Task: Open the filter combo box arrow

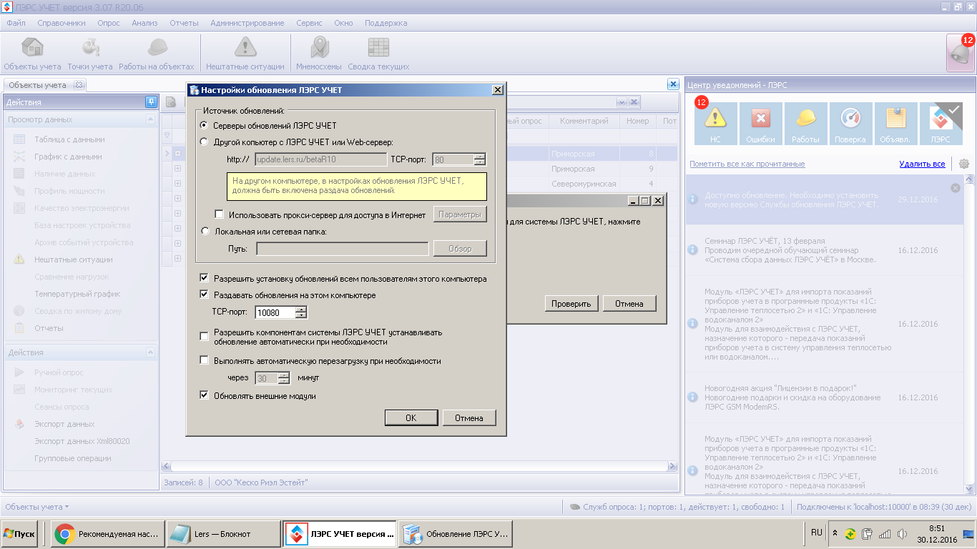Action: (621, 102)
